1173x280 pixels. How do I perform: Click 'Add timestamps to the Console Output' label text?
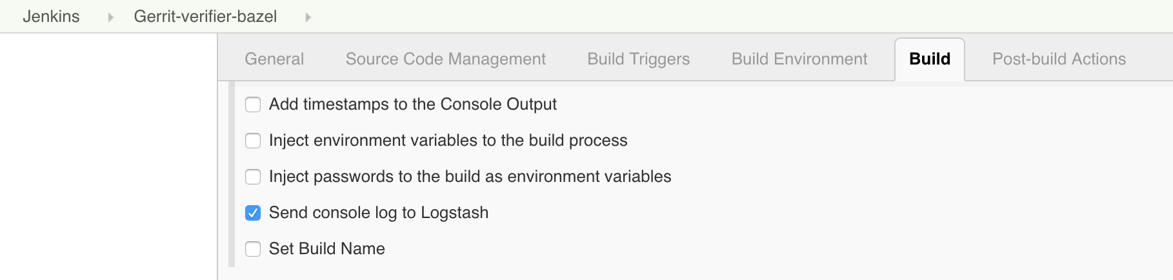point(412,104)
